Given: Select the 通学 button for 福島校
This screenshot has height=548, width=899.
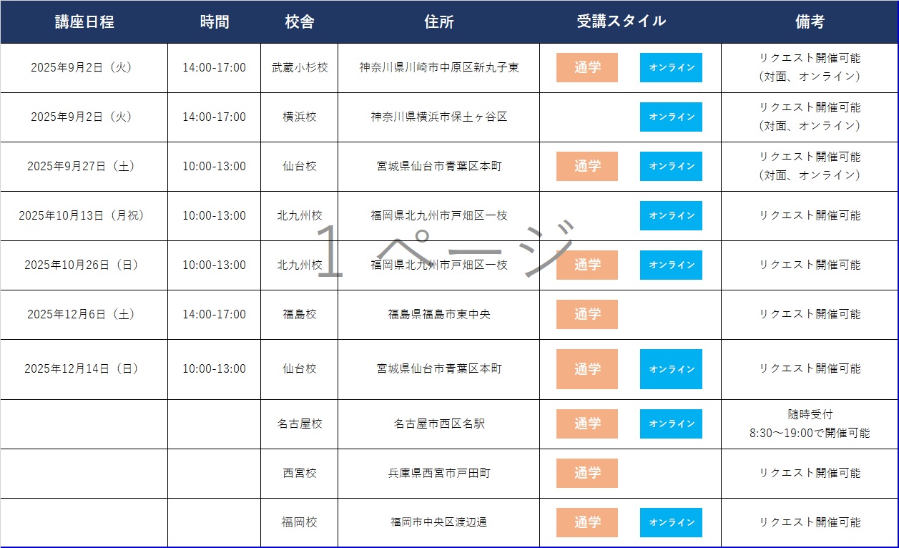Looking at the screenshot, I should point(587,315).
